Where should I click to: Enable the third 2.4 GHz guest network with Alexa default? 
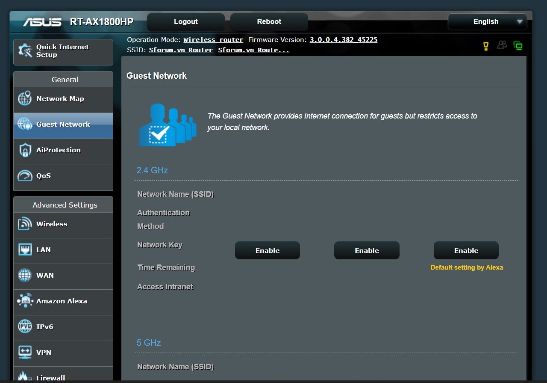click(x=466, y=250)
